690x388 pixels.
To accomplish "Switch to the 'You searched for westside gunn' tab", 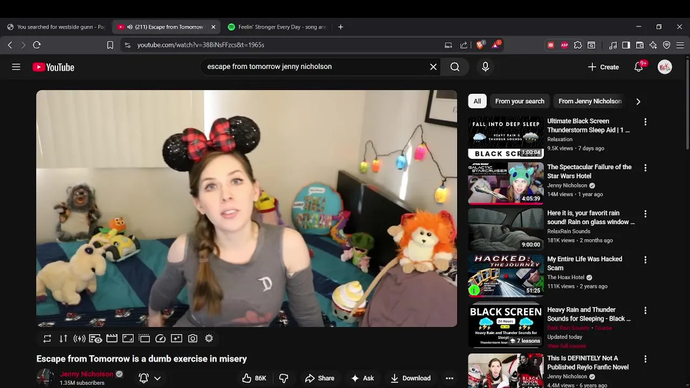I will (x=56, y=27).
